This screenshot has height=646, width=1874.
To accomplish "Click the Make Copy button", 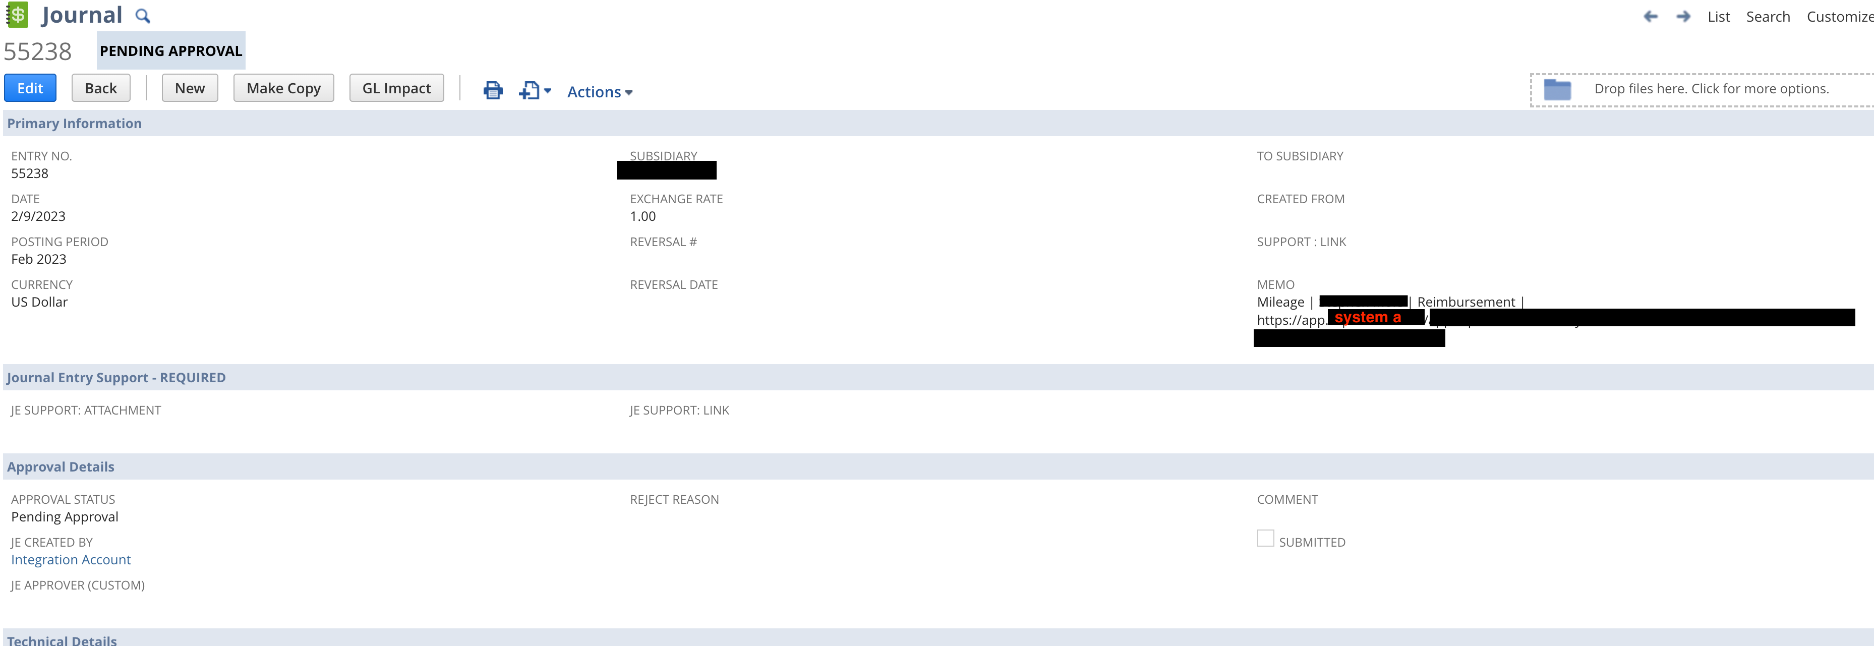I will (x=284, y=87).
